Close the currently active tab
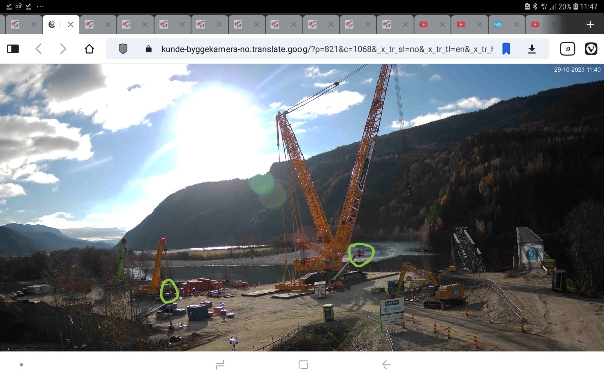This screenshot has height=377, width=604. (x=70, y=24)
